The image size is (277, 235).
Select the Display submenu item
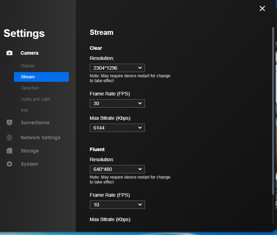pos(28,66)
